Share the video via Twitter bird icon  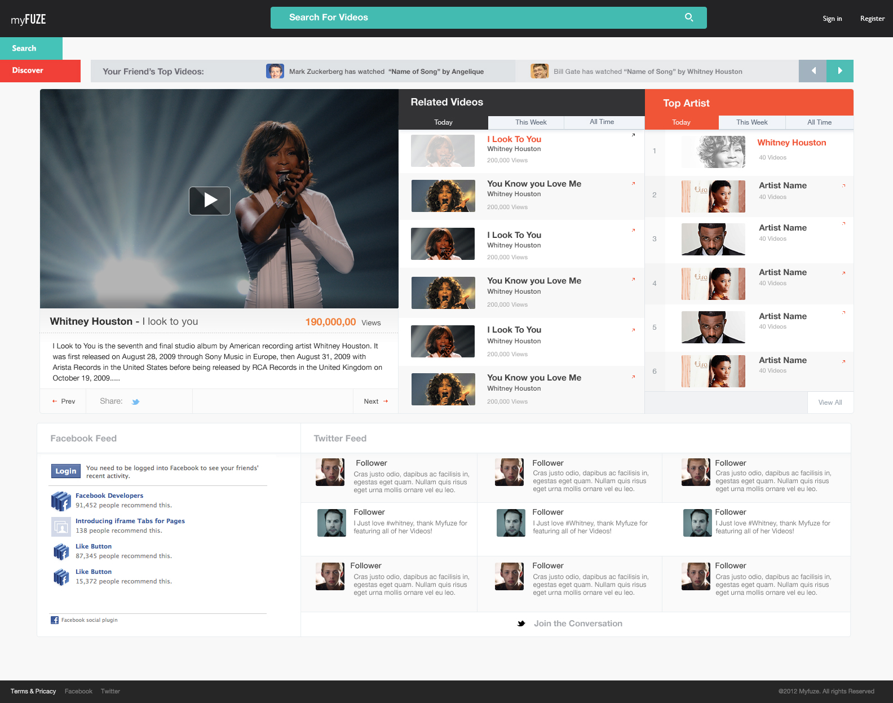coord(136,402)
